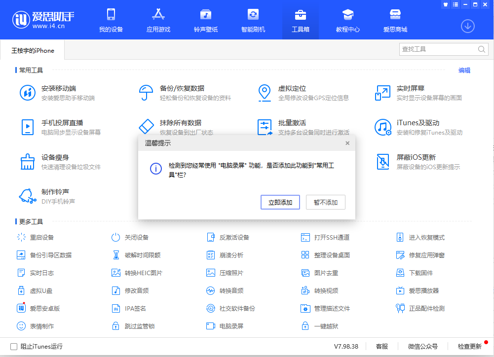Click the 制作铃声 bell icon

click(x=28, y=196)
